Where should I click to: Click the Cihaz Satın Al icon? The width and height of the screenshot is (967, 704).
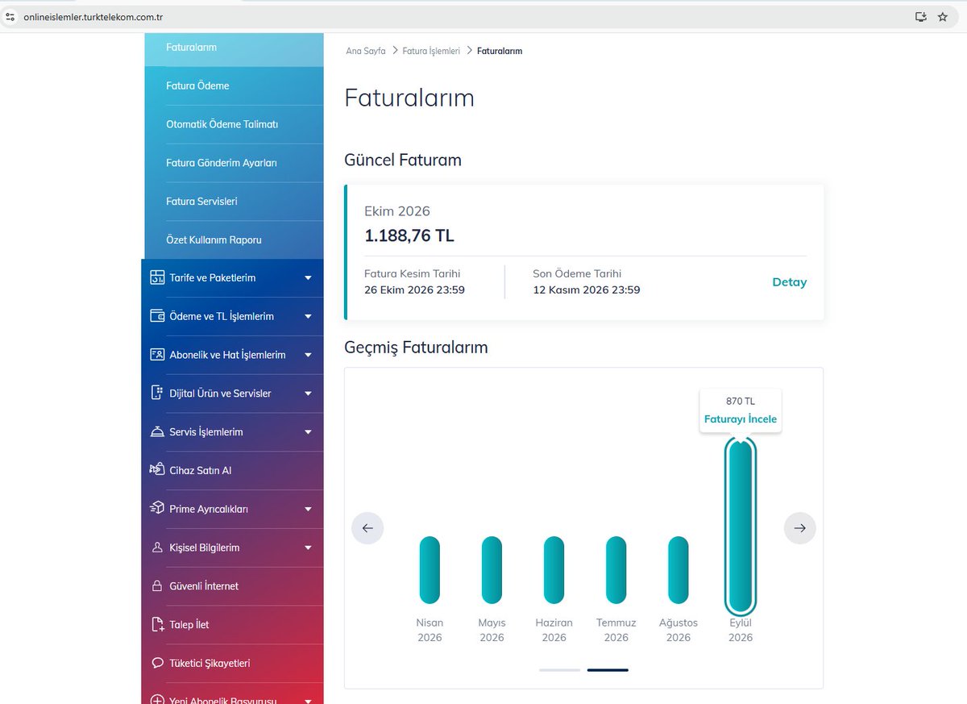pyautogui.click(x=157, y=470)
